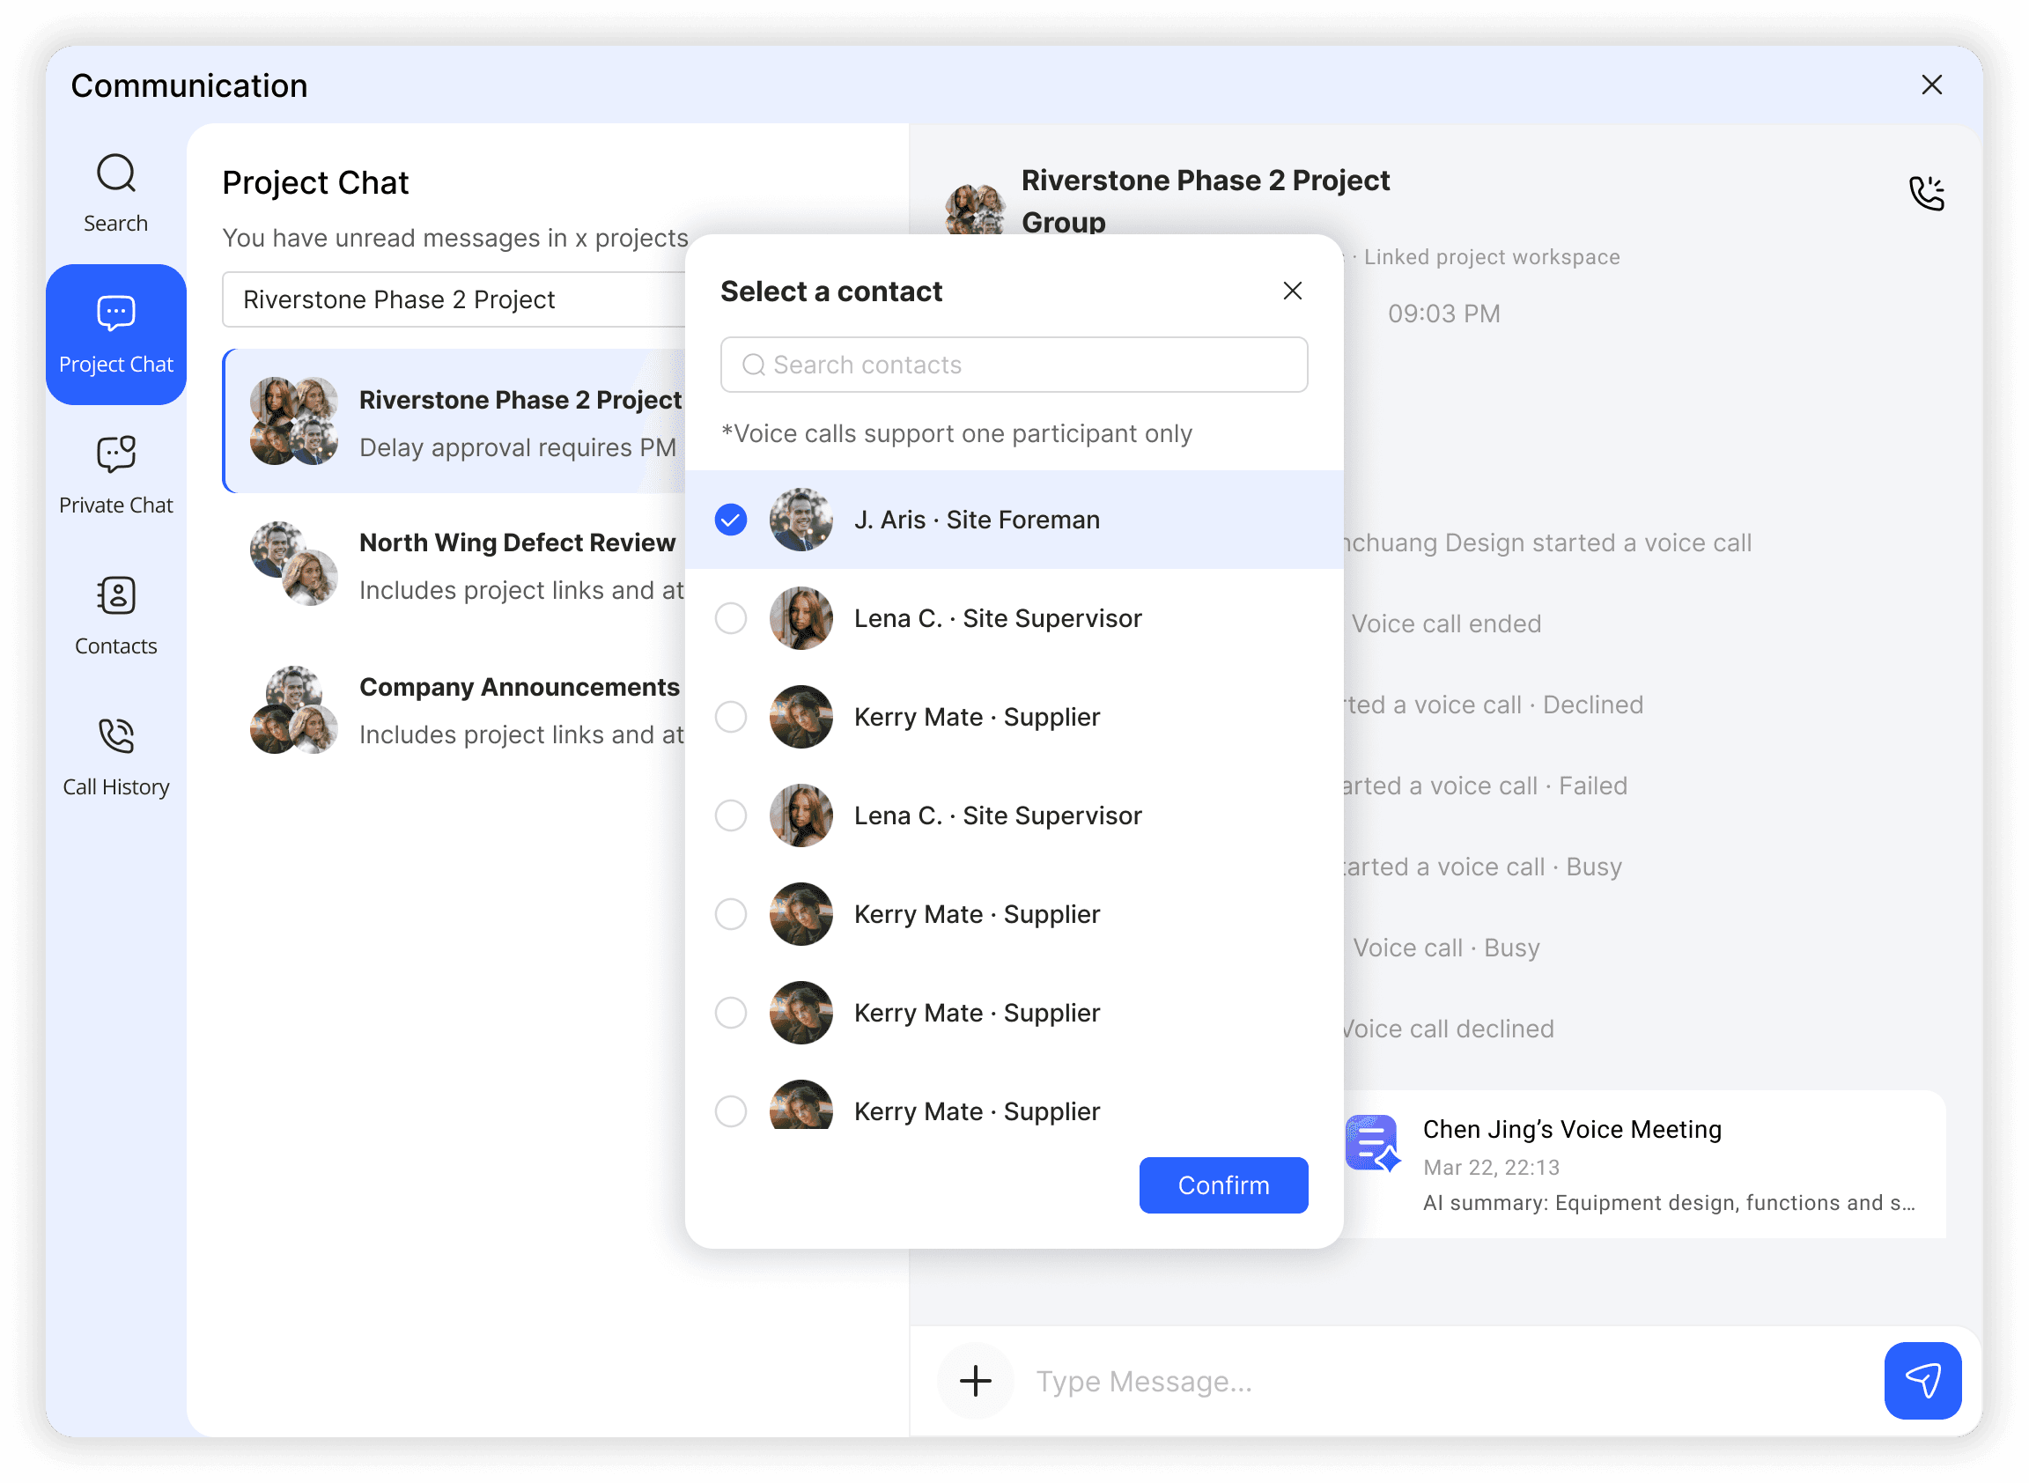Click 'Delay approval requires PM' preview text
The height and width of the screenshot is (1483, 2029).
pos(517,448)
